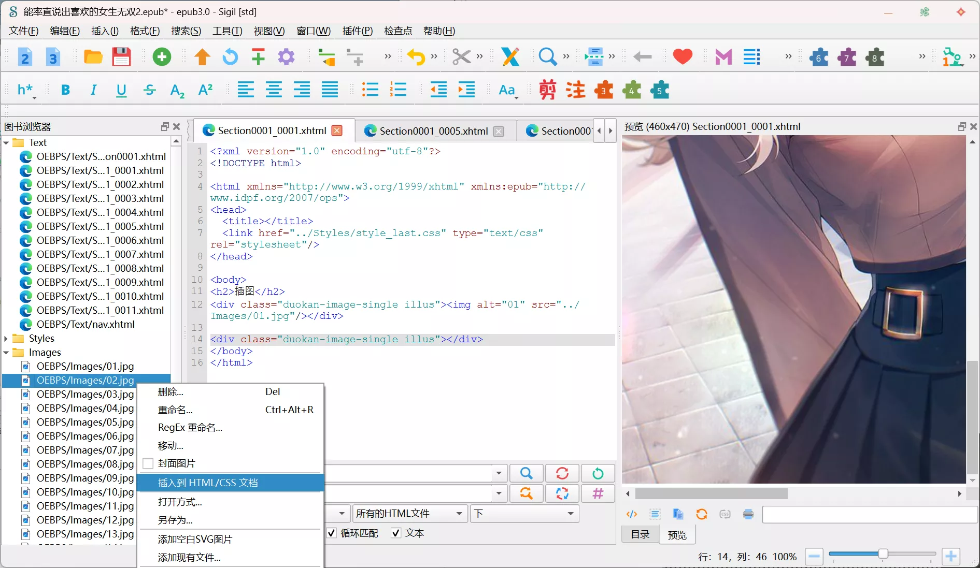Screen dimensions: 980x568
Task: Click the Italic formatting icon
Action: click(93, 90)
